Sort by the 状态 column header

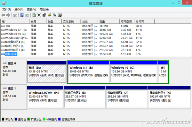tap(89, 21)
